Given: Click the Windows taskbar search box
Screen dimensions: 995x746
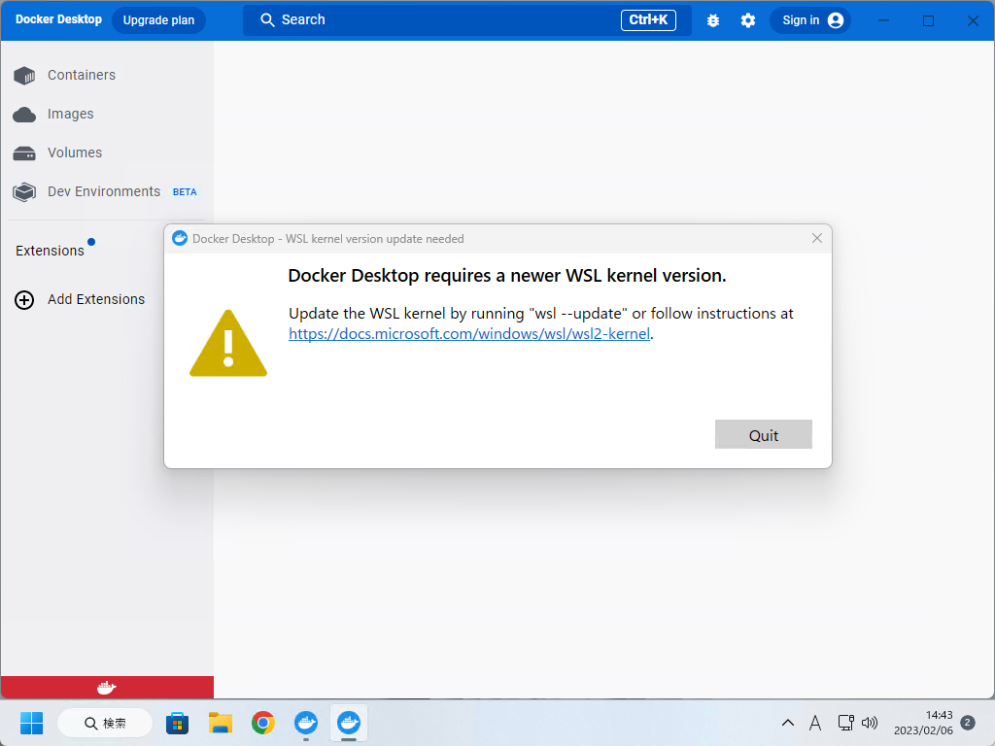Looking at the screenshot, I should [105, 723].
